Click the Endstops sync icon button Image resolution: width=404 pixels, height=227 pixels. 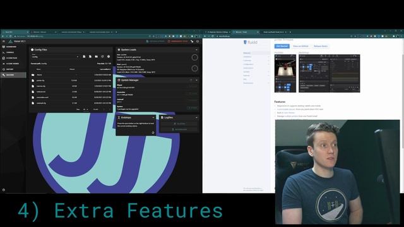153,132
